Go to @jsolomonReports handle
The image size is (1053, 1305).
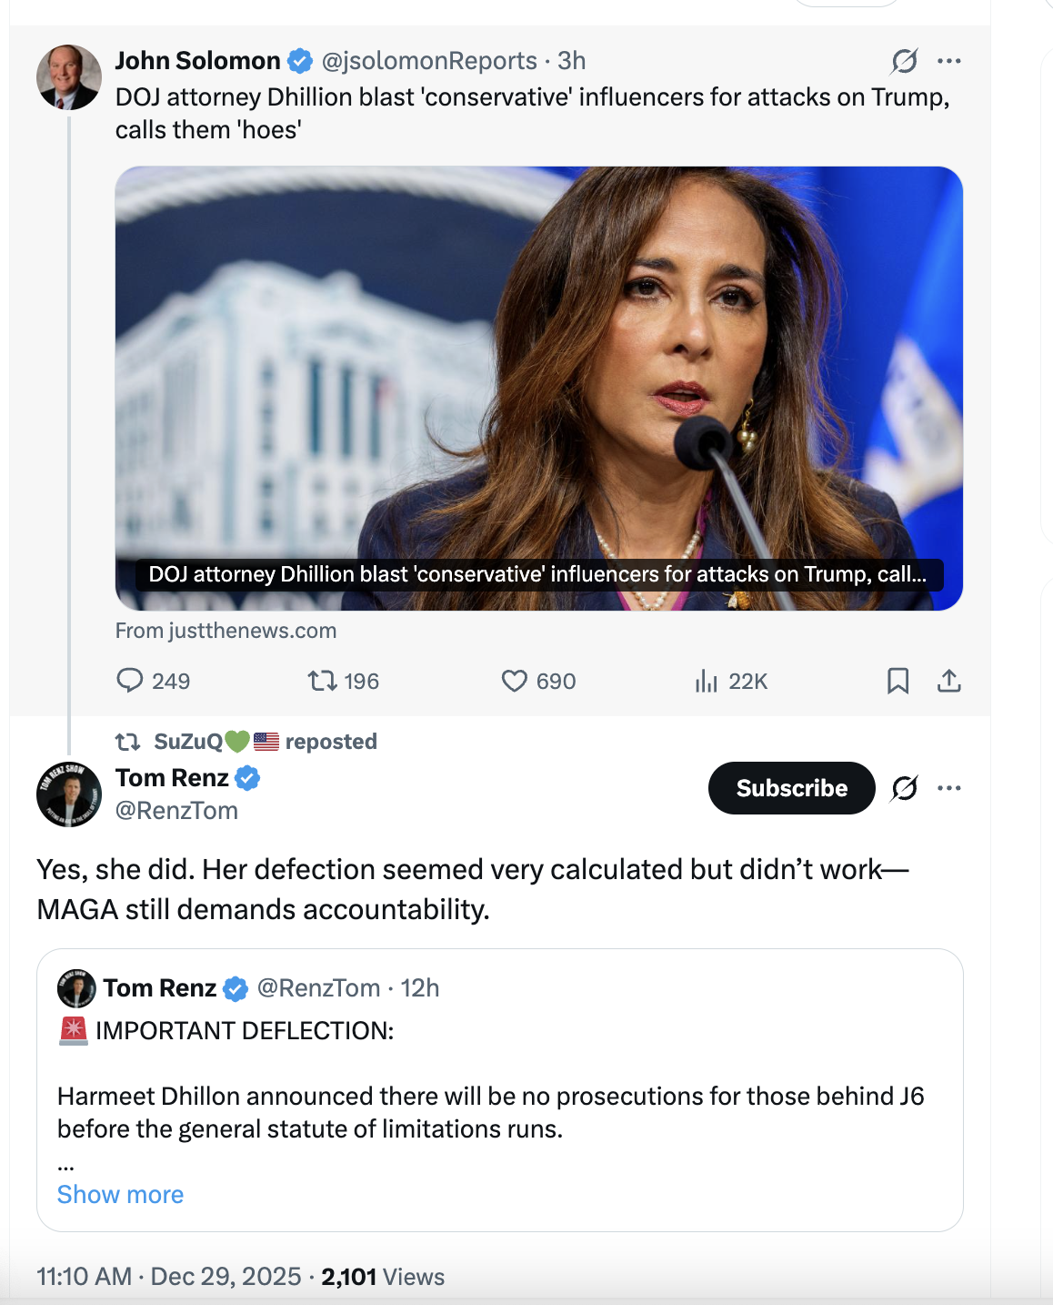coord(429,61)
